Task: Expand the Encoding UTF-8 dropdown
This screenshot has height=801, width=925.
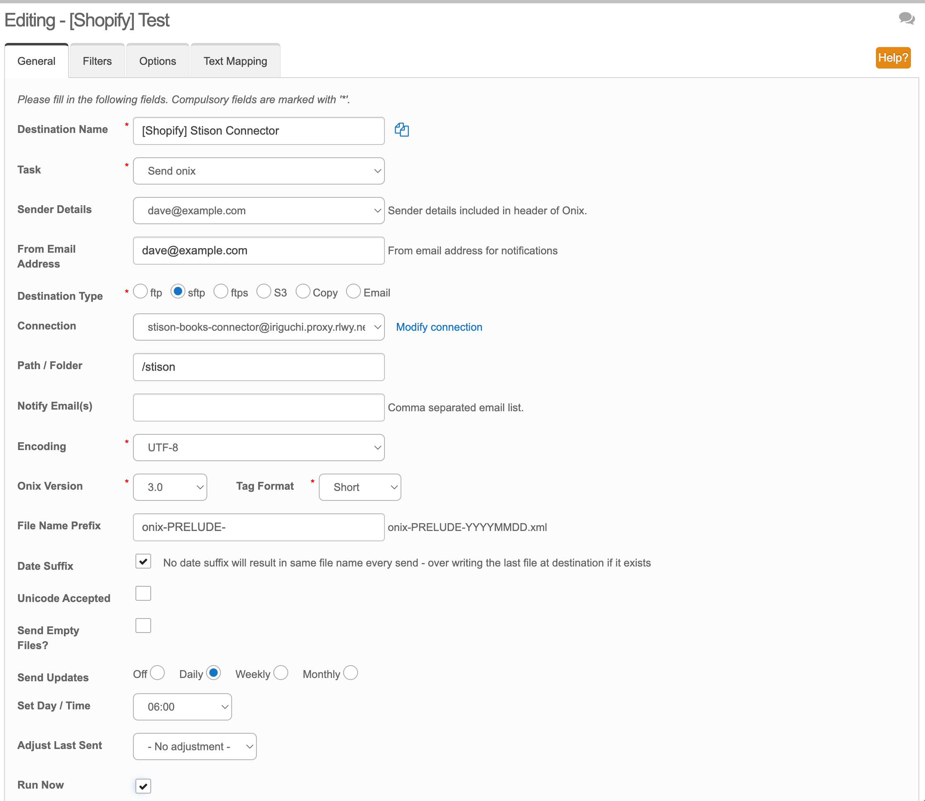Action: (259, 448)
